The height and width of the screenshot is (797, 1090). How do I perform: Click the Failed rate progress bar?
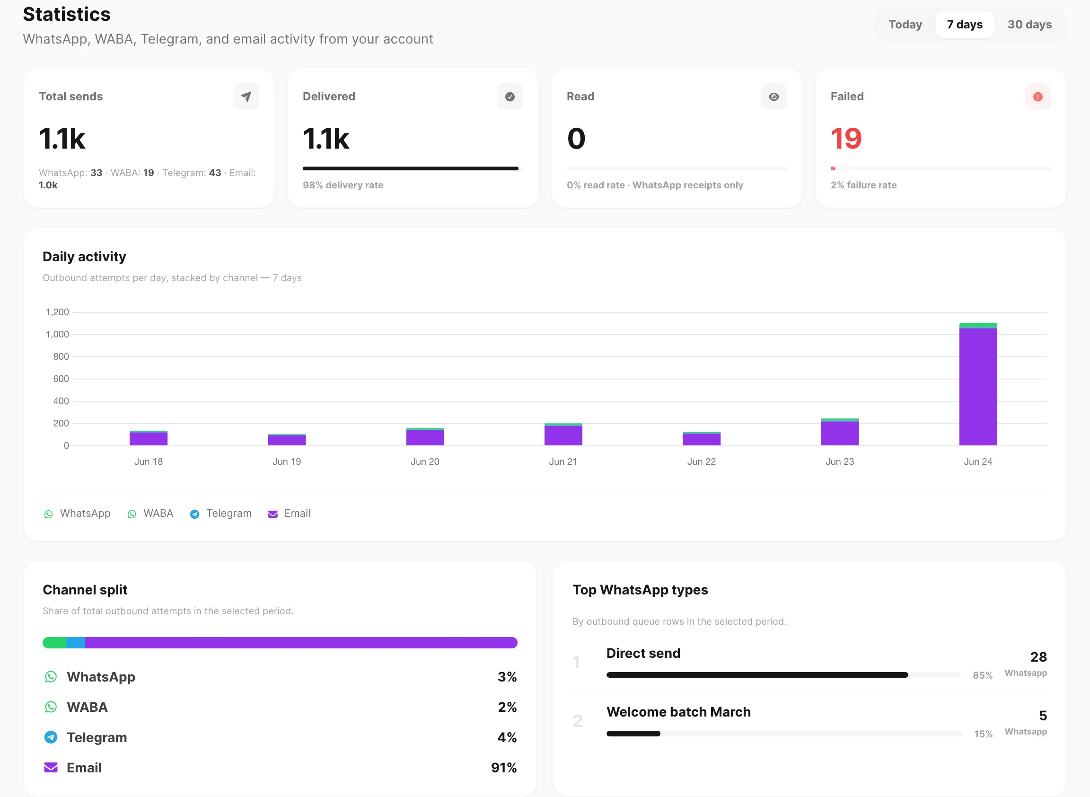(x=941, y=168)
